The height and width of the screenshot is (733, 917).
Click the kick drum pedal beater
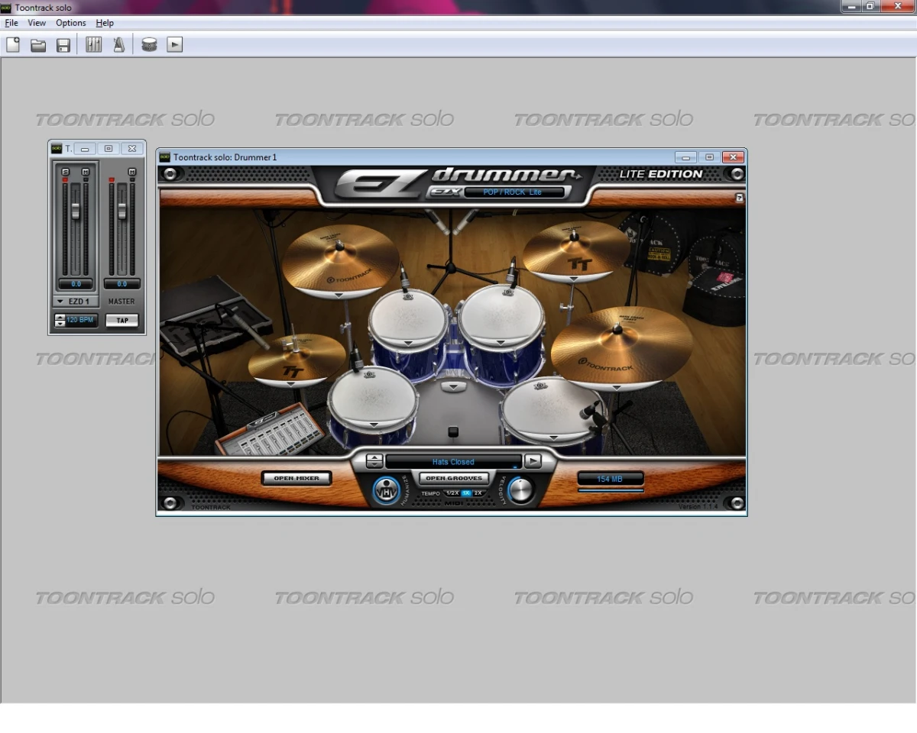point(453,431)
